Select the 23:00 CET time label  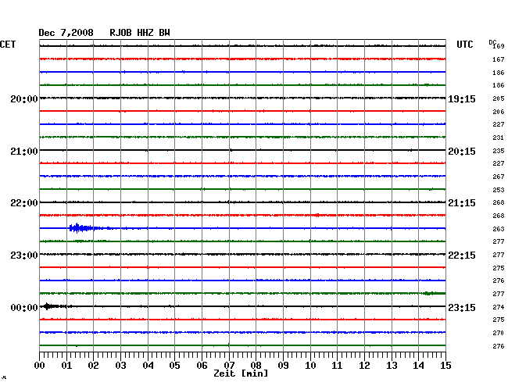[x=24, y=256]
